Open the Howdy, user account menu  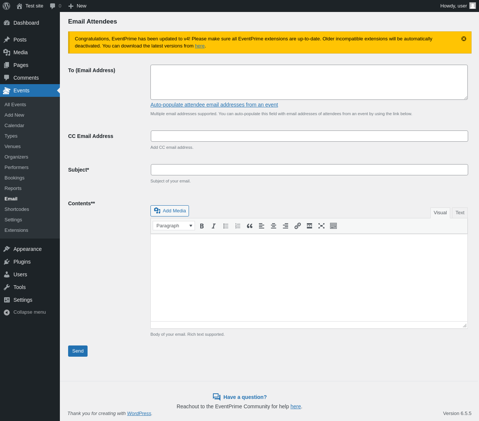458,6
